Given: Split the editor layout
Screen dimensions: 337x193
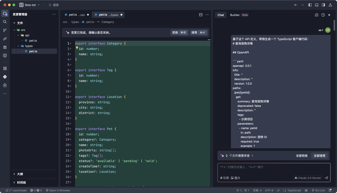Looking at the screenshot, I should pos(201,15).
